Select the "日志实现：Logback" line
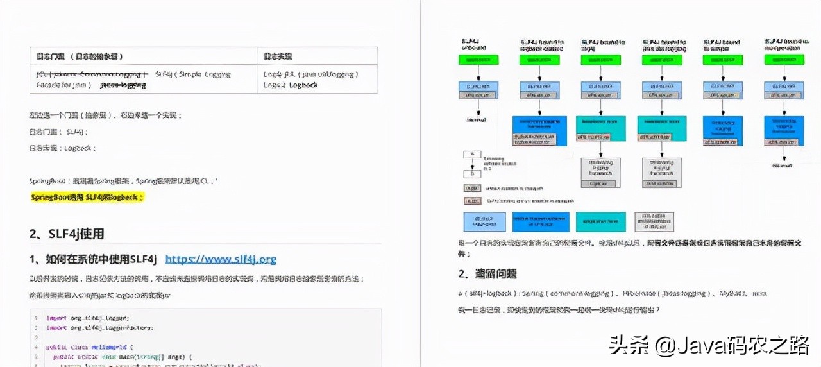Image resolution: width=821 pixels, height=367 pixels. [62, 148]
